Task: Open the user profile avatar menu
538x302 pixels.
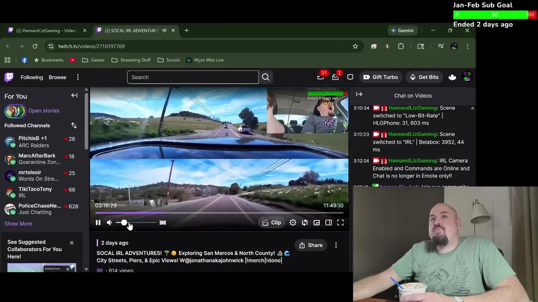Action: coord(467,77)
